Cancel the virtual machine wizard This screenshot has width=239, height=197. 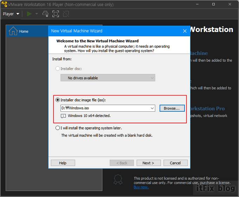[x=176, y=163]
